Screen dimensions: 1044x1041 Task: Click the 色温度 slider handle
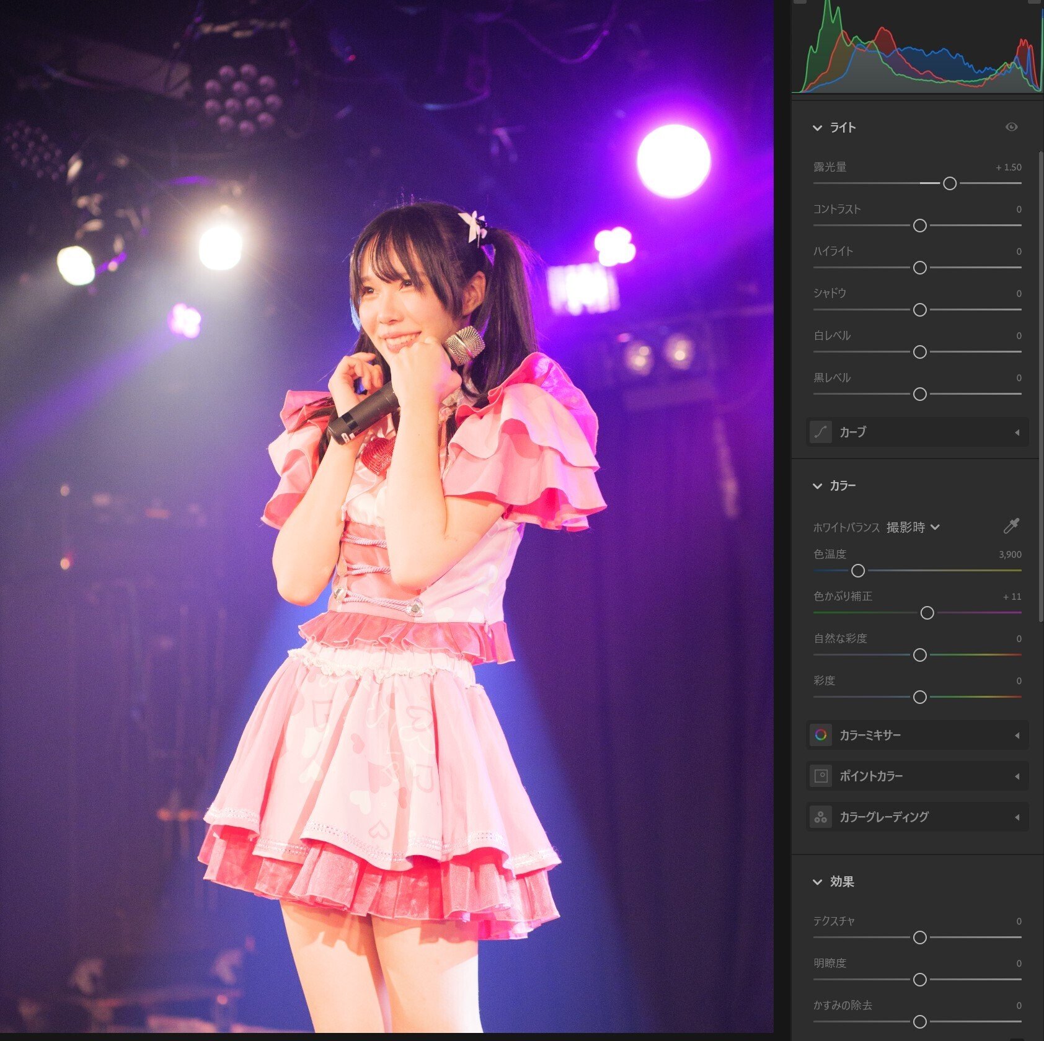coord(858,571)
